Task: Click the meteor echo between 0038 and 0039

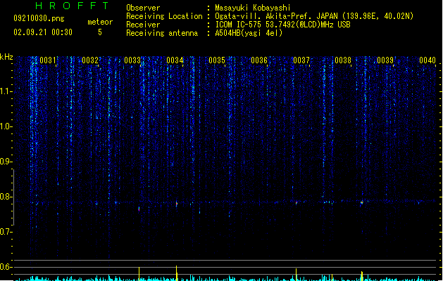Action: 361,202
